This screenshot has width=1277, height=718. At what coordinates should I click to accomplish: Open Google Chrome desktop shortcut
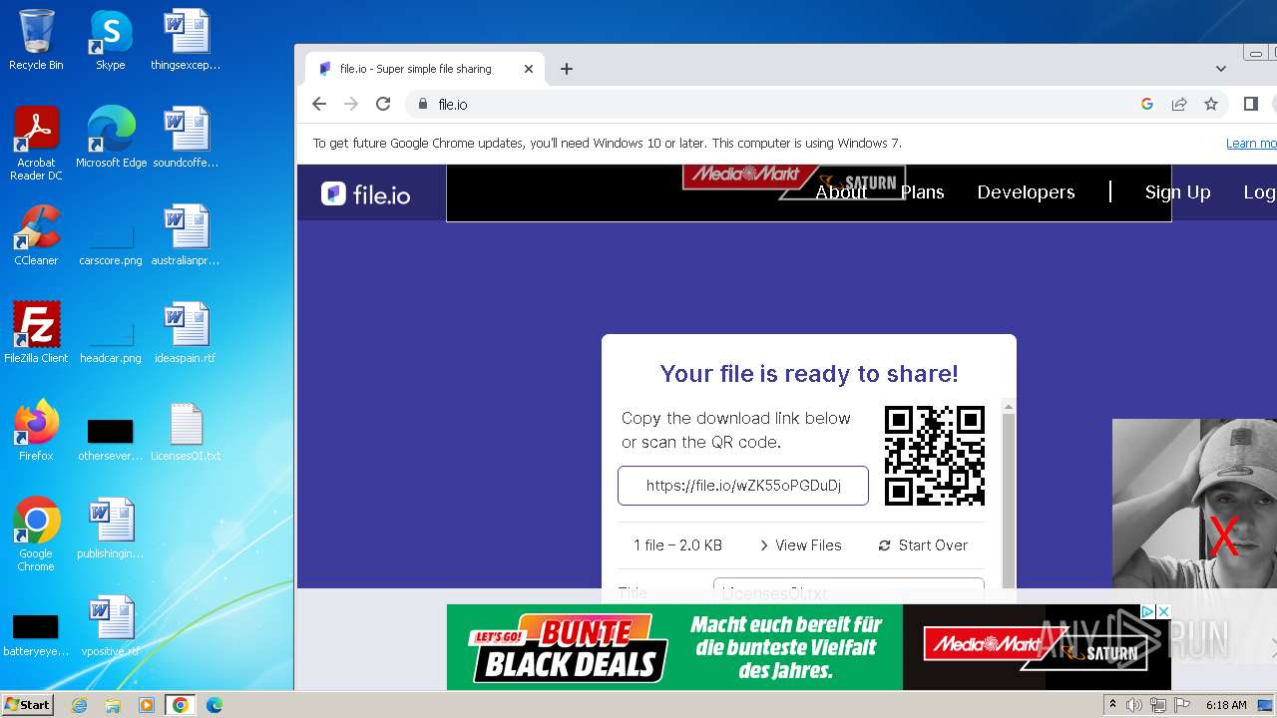[36, 535]
